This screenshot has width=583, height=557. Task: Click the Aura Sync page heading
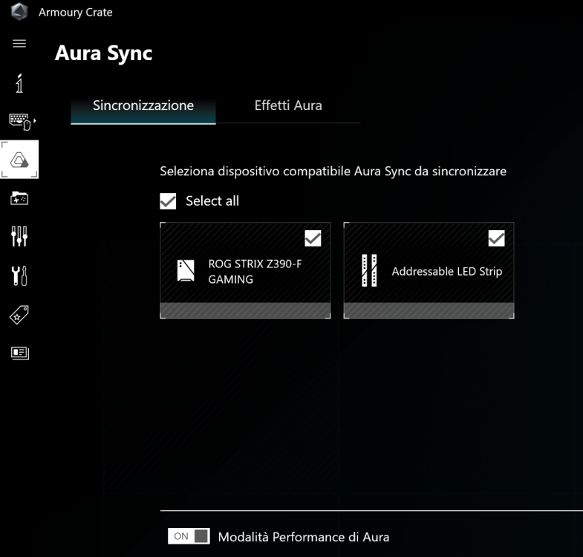coord(103,53)
